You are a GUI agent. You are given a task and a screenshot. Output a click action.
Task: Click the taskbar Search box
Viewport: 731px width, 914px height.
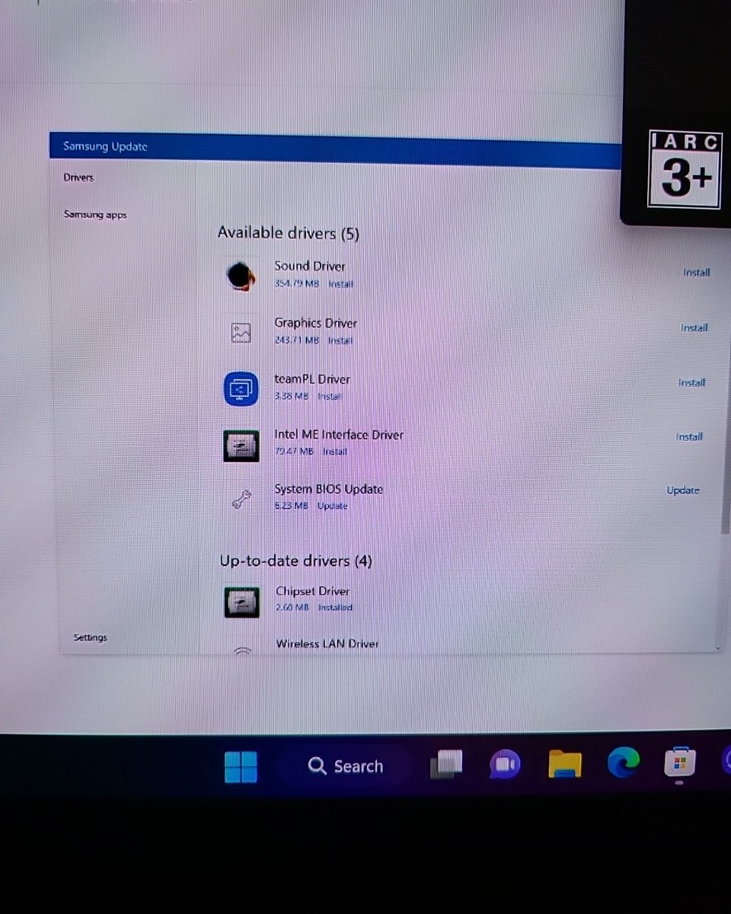(x=345, y=766)
